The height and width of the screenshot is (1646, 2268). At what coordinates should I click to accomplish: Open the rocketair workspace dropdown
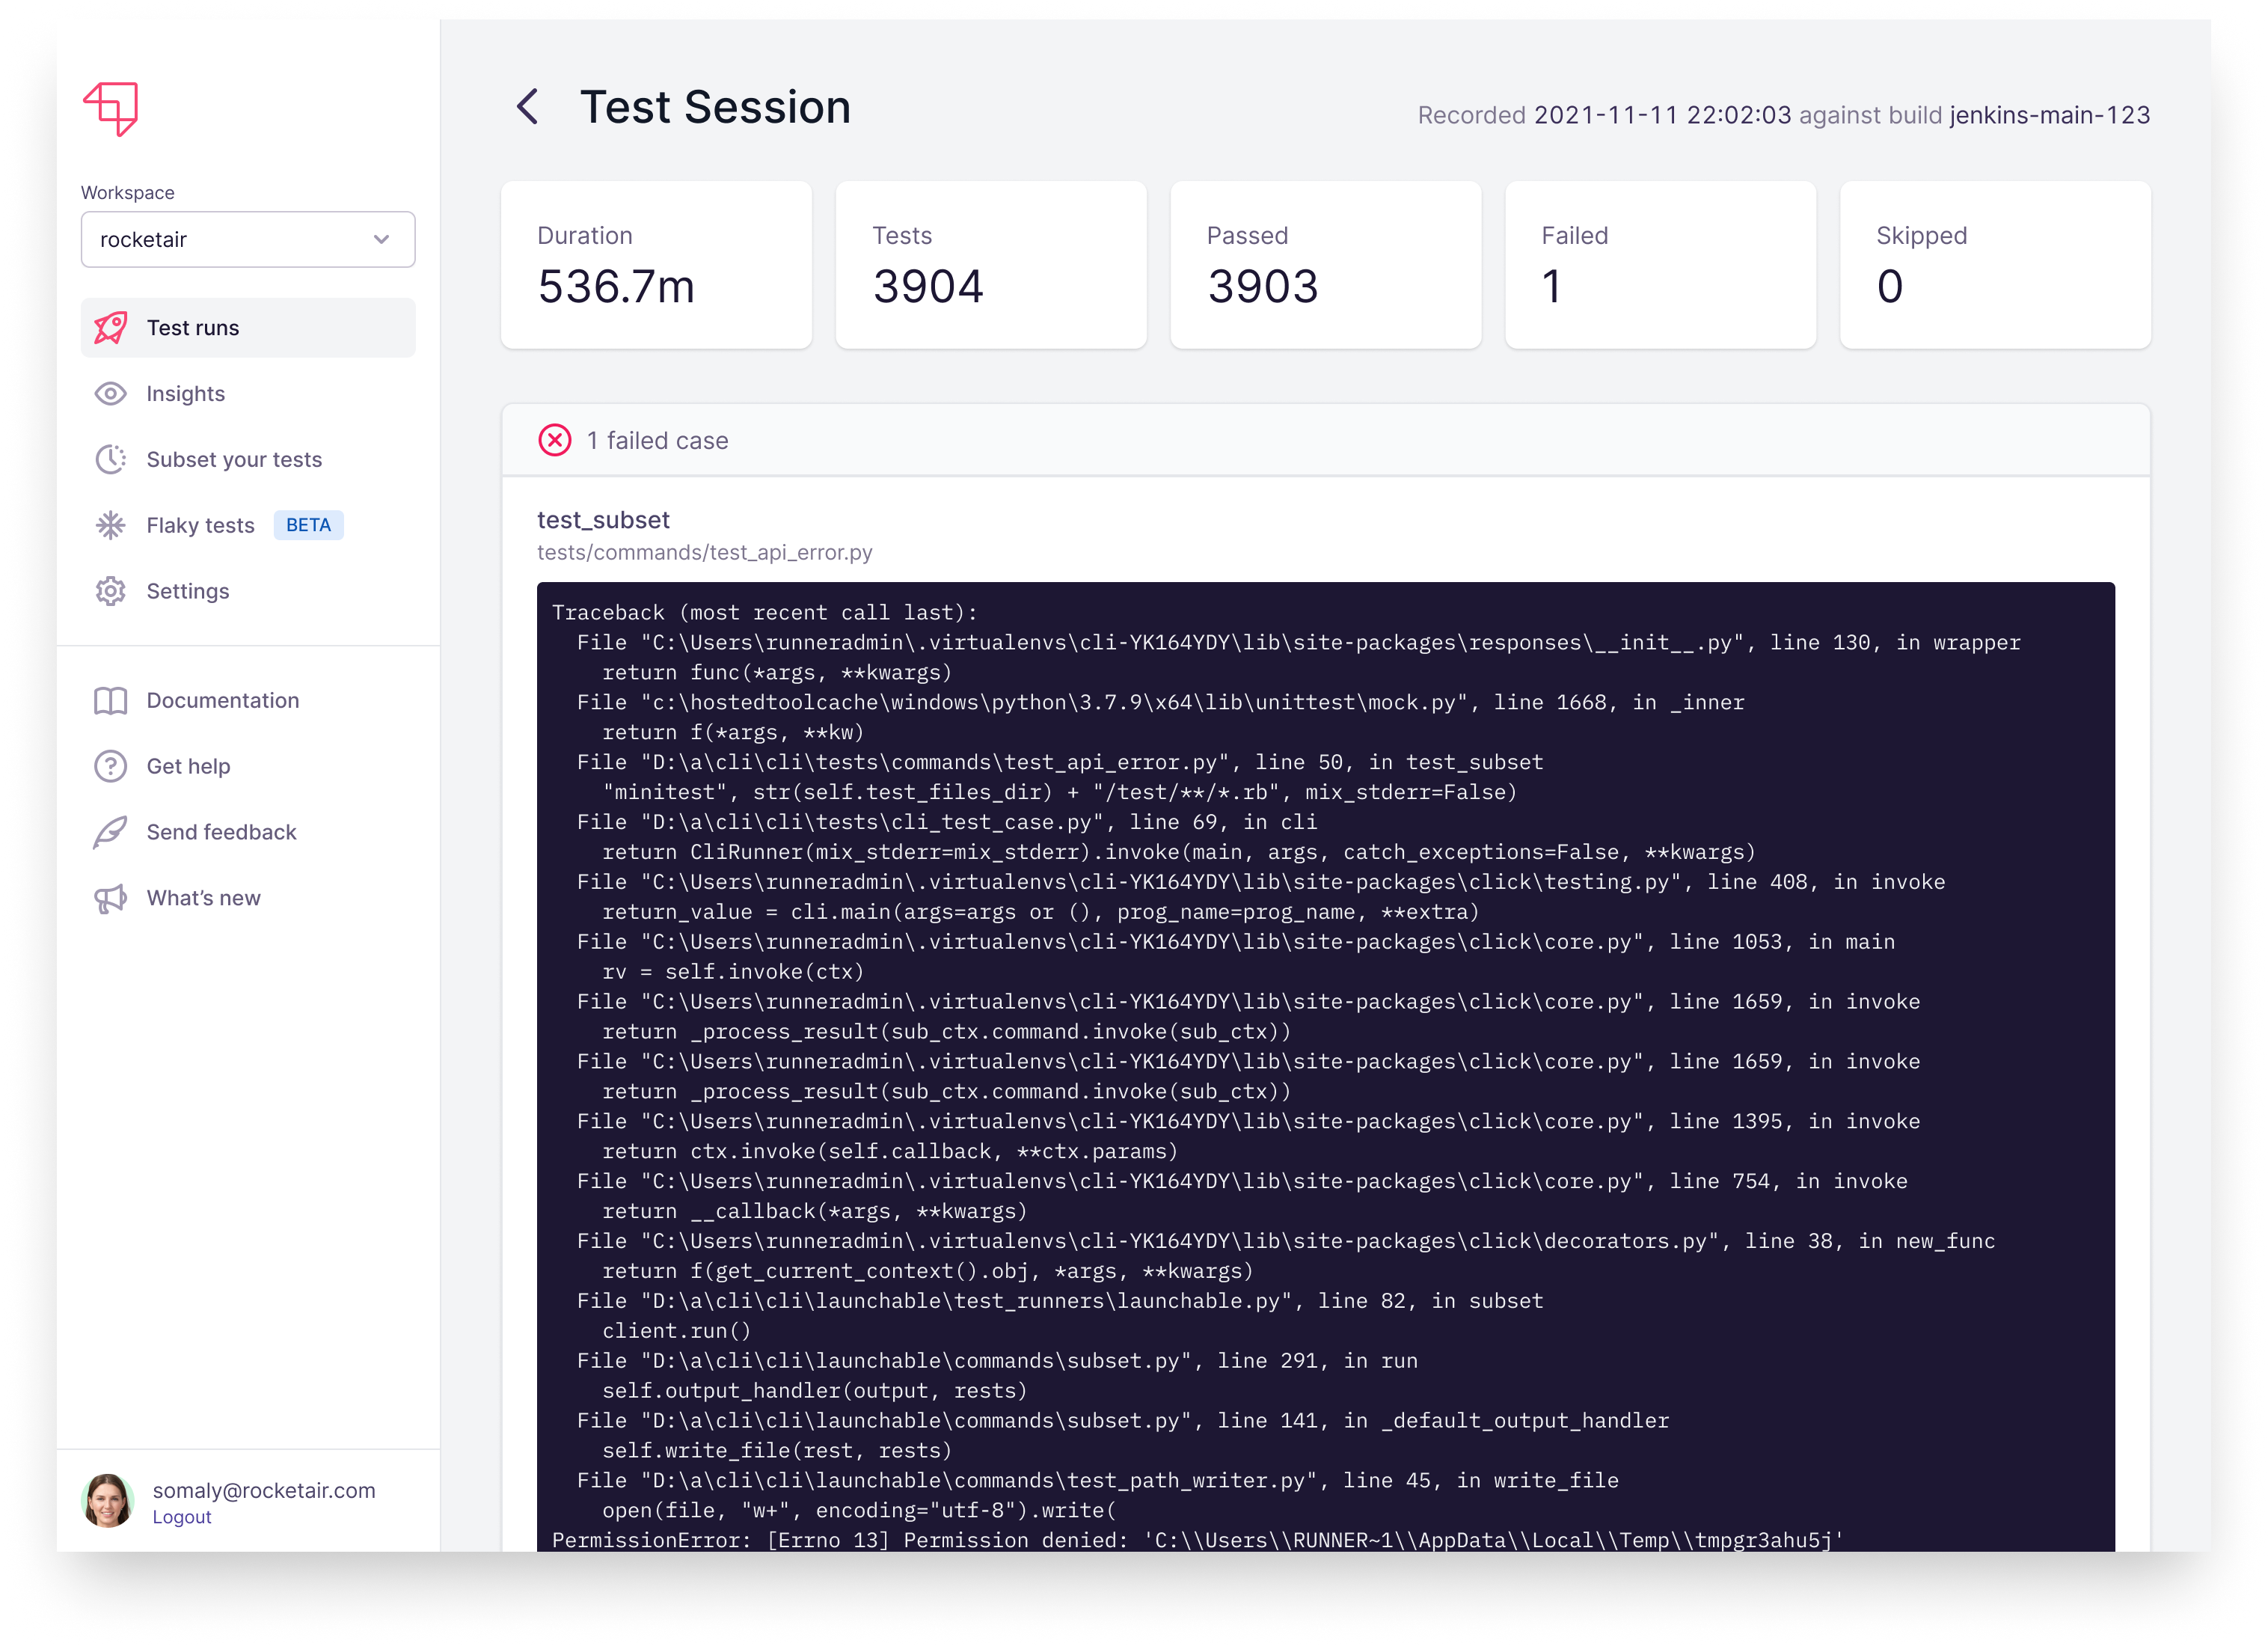point(248,239)
